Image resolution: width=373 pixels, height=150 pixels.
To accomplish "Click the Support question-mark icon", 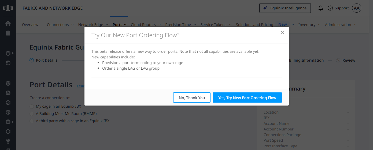I will [330, 8].
